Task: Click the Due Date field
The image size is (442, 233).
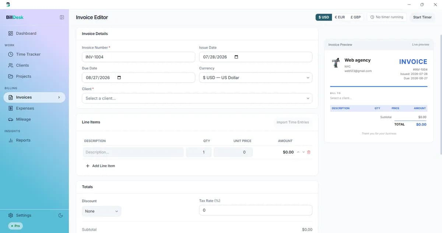Action: 138,78
